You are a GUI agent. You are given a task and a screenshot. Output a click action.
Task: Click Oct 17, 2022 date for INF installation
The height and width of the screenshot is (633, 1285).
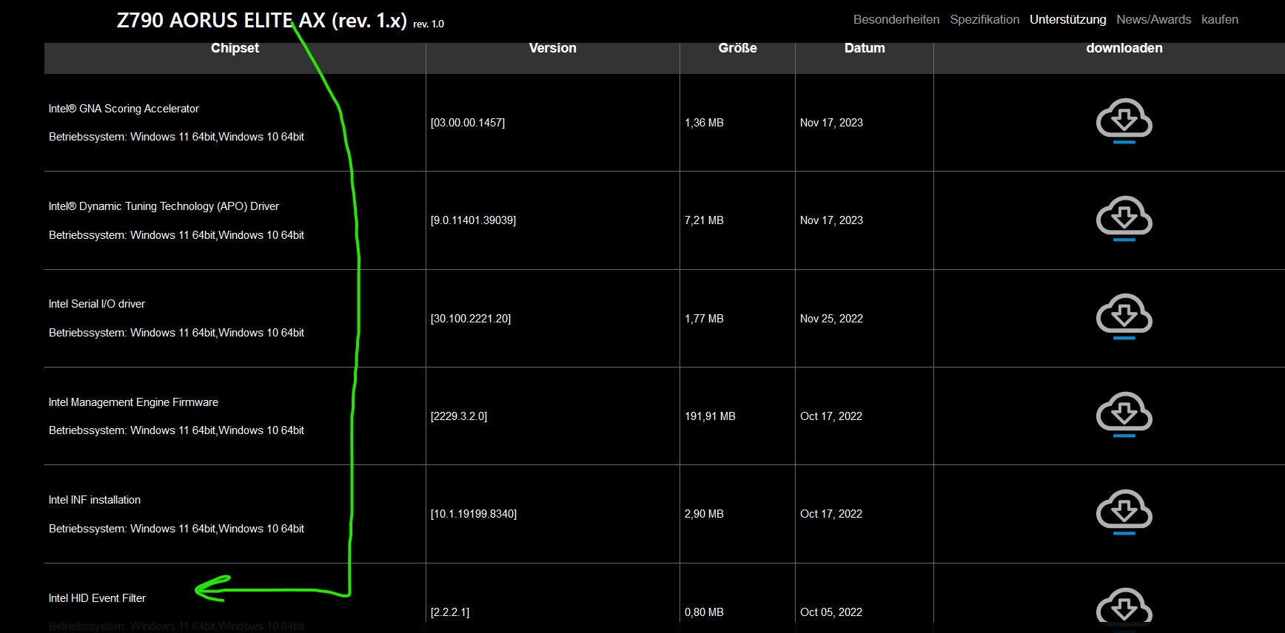(831, 514)
